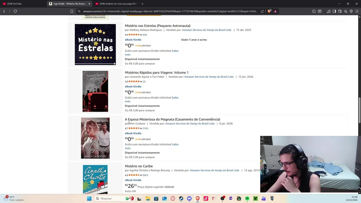Click 'Ou R$ 5,99 para comprar' text
Image resolution: width=361 pixels, height=203 pixels.
point(140,157)
